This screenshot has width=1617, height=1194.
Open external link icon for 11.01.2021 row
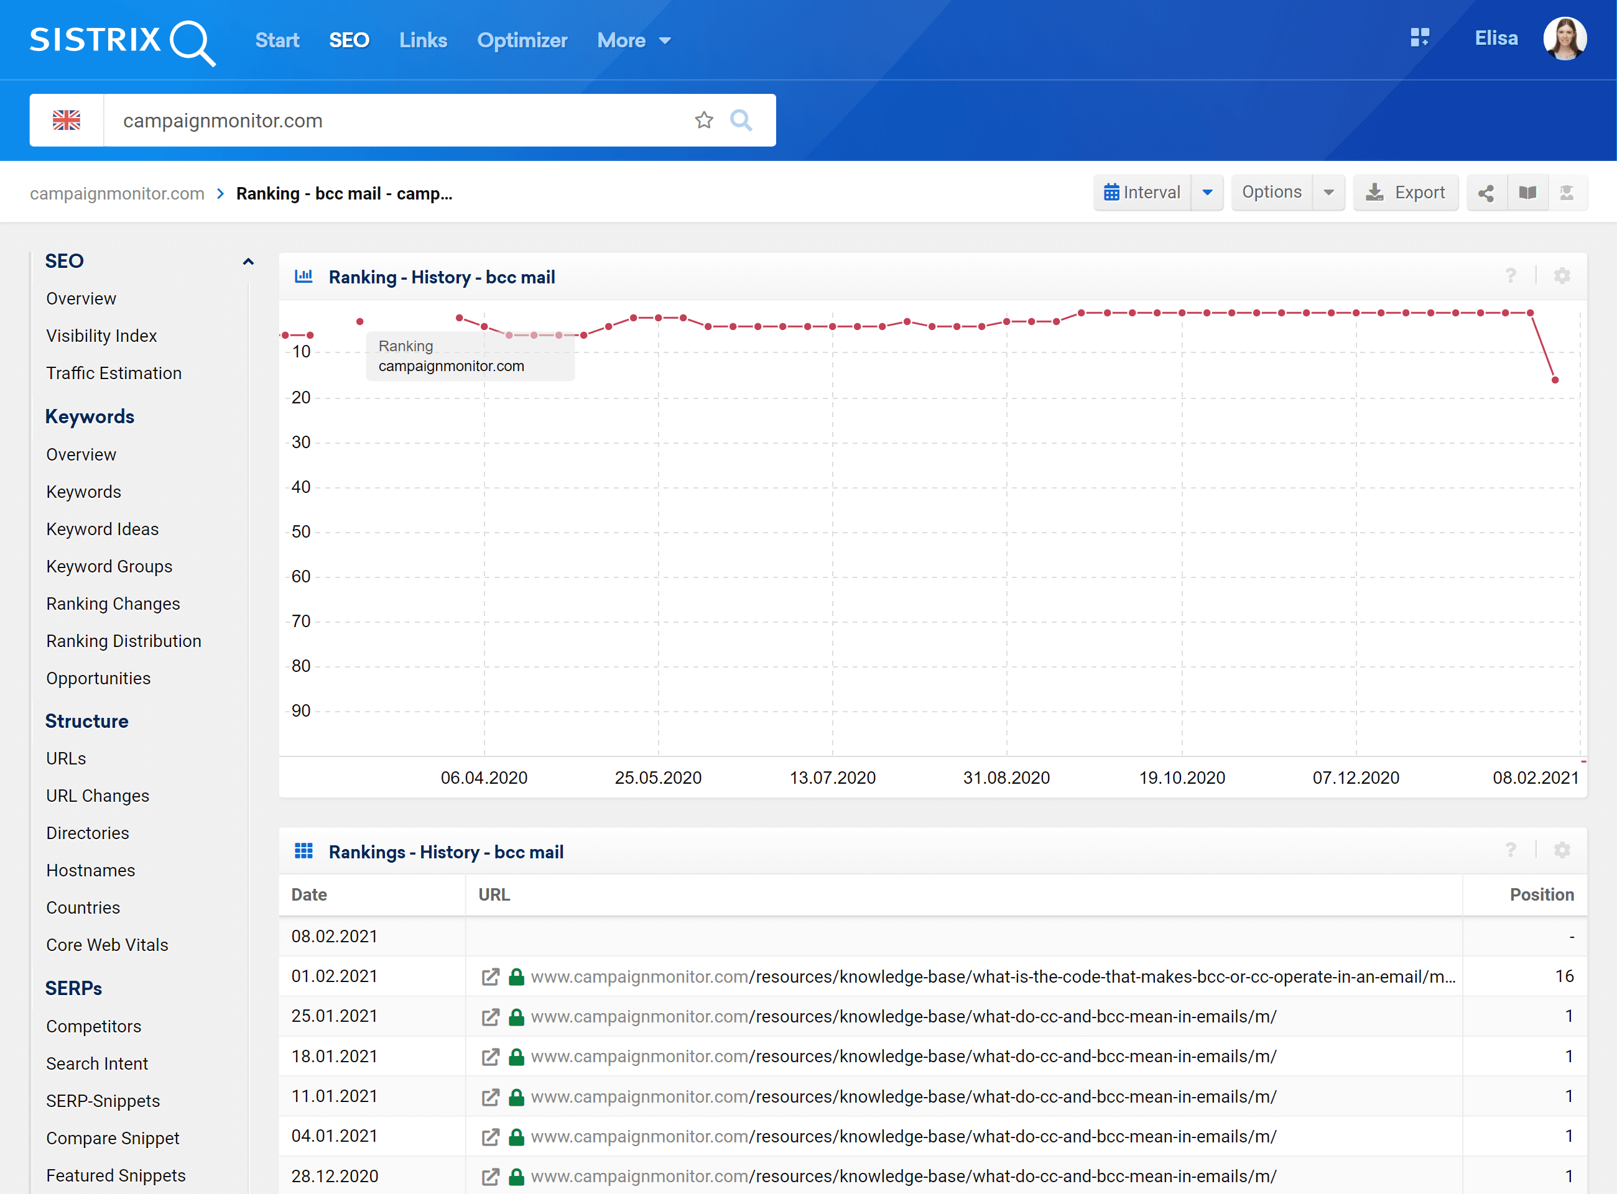pos(490,1097)
